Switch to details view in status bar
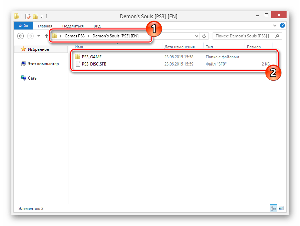Screen dimensions: 300x226 tap(274, 208)
